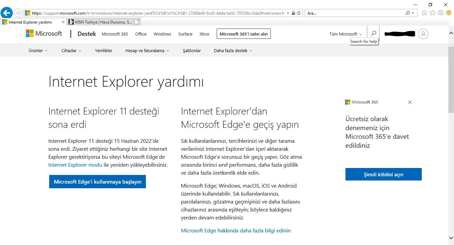454x245 pixels.
Task: Switch to the MSN Türkiye tab
Action: tap(100, 22)
